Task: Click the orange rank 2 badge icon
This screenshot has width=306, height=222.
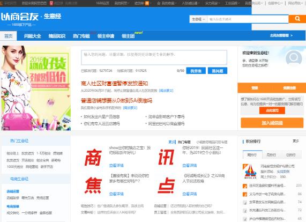Action: 245,186
